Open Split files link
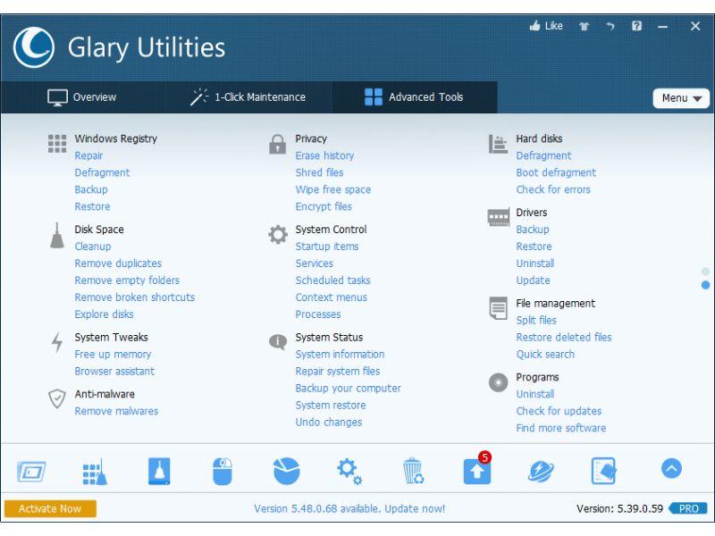 [x=536, y=321]
